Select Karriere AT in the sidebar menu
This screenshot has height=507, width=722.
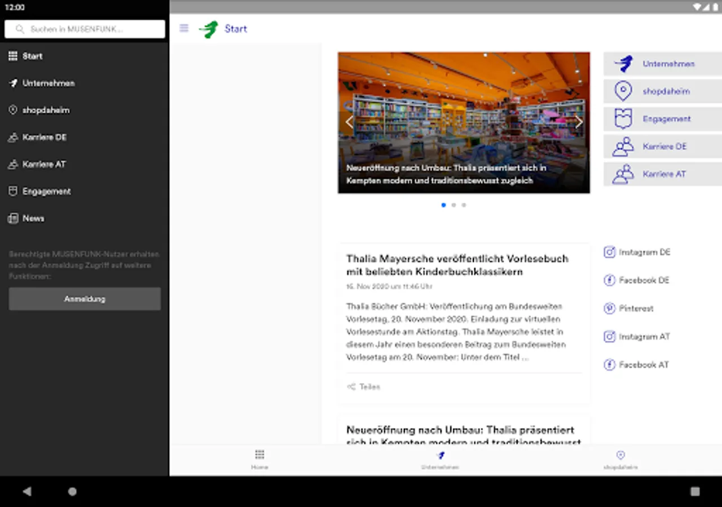(85, 164)
